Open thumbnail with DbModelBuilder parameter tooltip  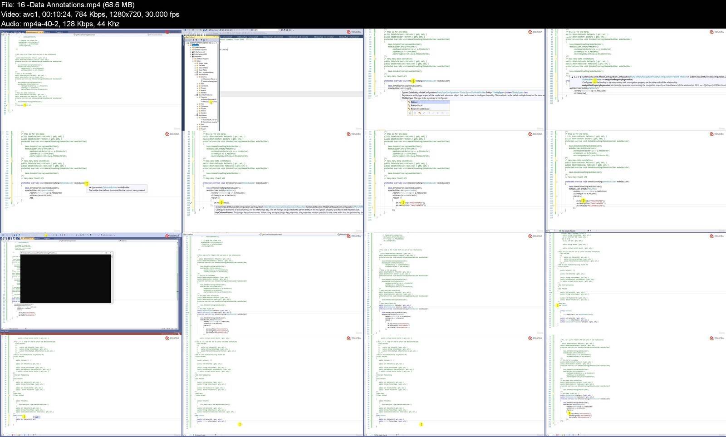click(x=91, y=182)
